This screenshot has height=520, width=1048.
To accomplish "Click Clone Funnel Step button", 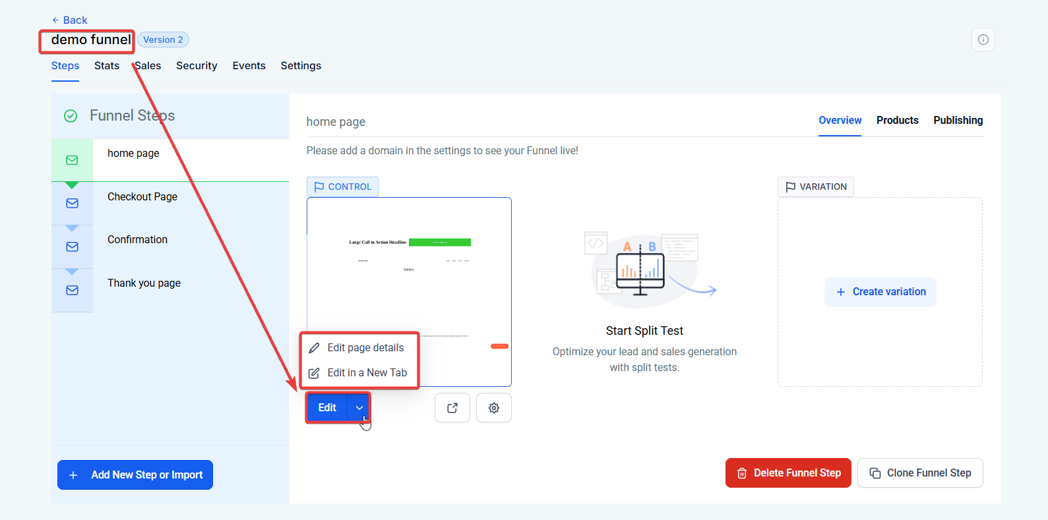I will pyautogui.click(x=920, y=473).
